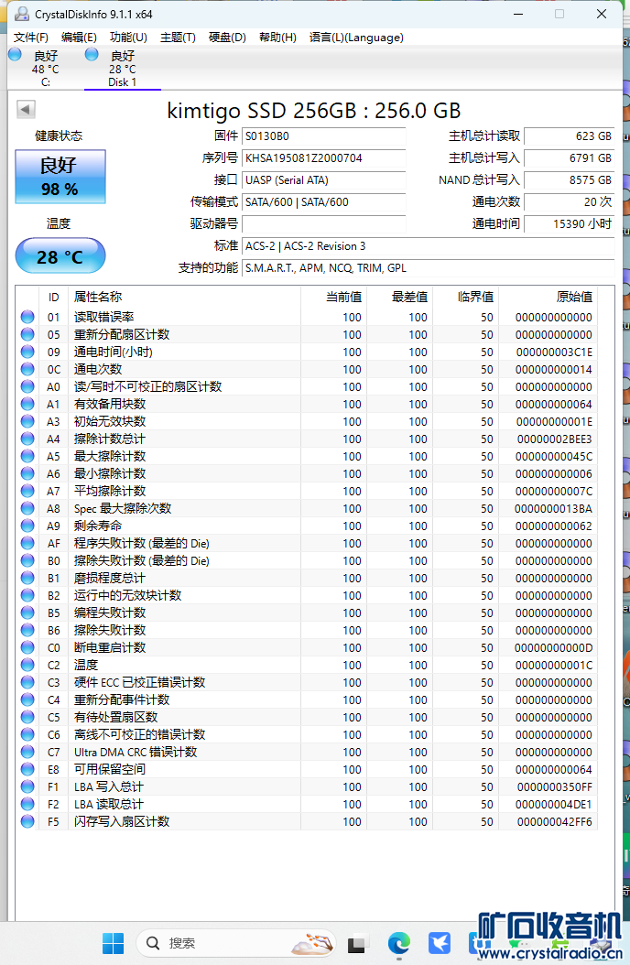Click the status circle for 01 读取错误率
This screenshot has height=965, width=630.
click(x=27, y=317)
